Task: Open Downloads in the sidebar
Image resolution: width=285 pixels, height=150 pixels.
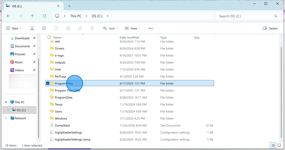Action: pyautogui.click(x=22, y=38)
